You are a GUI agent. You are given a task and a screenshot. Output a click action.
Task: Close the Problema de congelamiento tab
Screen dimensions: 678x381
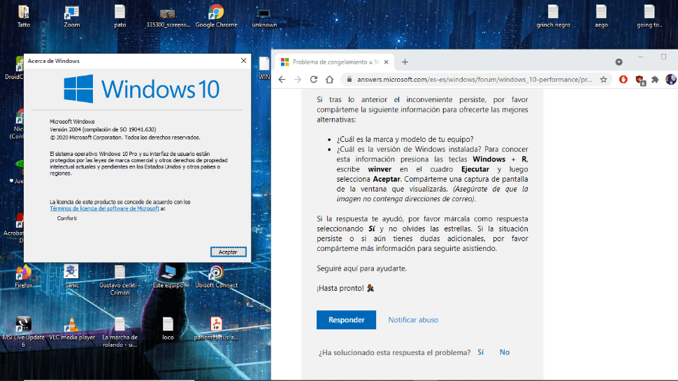click(x=386, y=62)
